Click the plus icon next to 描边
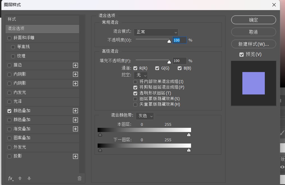The height and width of the screenshot is (185, 285). [x=75, y=65]
